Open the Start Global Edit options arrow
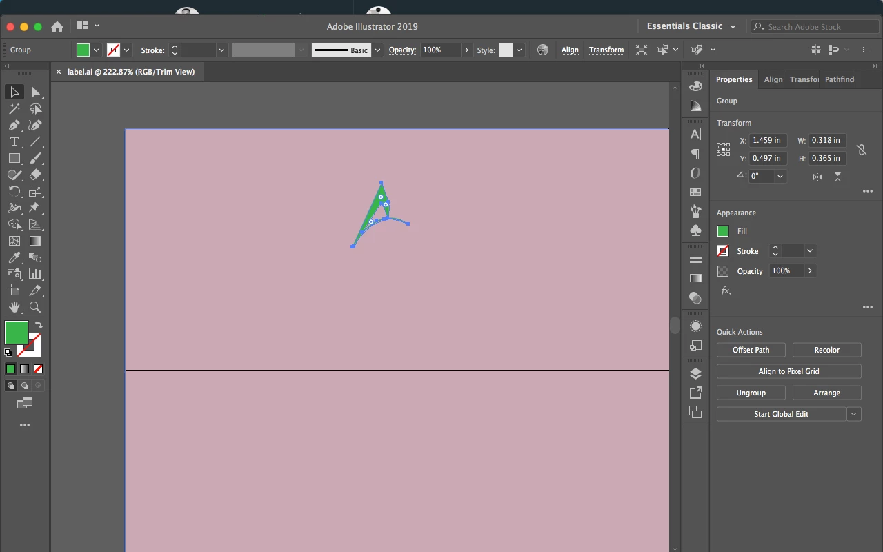883x552 pixels. (x=854, y=414)
